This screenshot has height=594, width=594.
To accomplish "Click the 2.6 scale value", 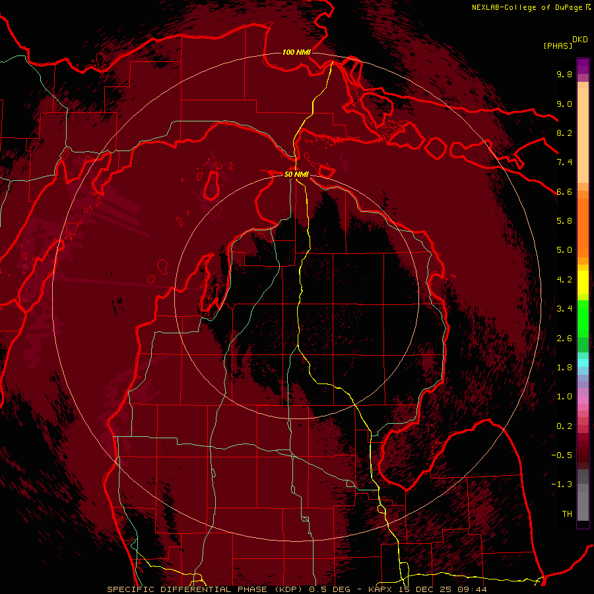I will [564, 339].
